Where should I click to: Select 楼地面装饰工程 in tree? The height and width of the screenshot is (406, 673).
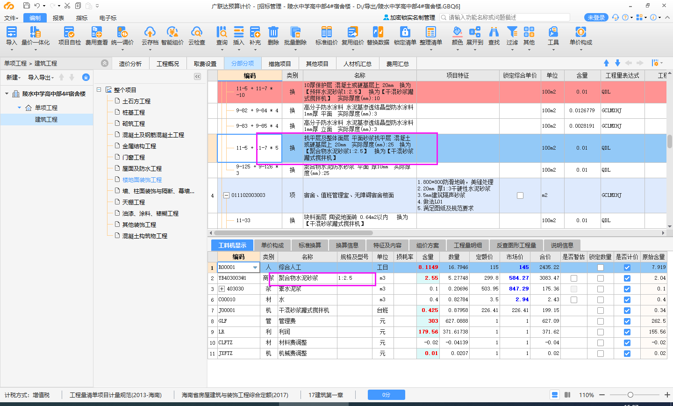click(x=142, y=180)
